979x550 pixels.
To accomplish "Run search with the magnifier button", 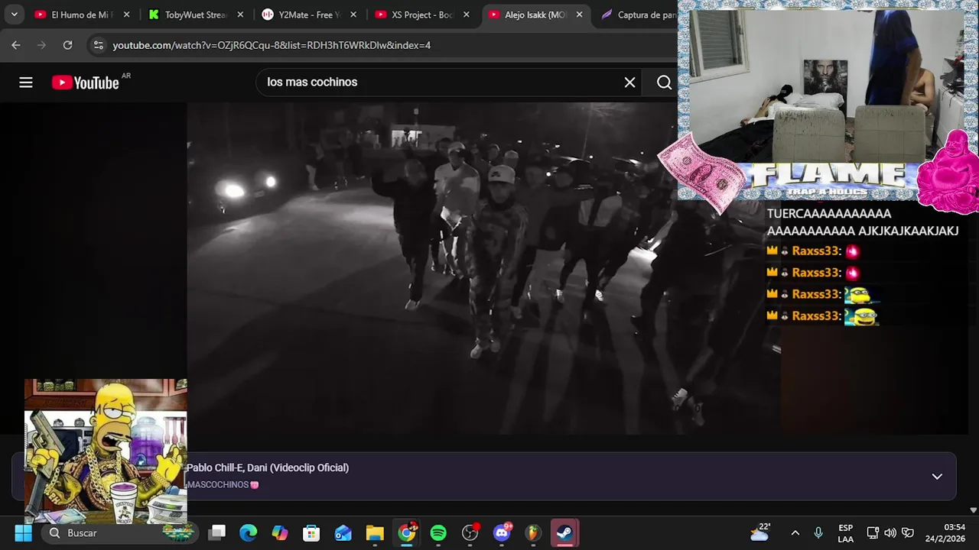I will pyautogui.click(x=664, y=82).
